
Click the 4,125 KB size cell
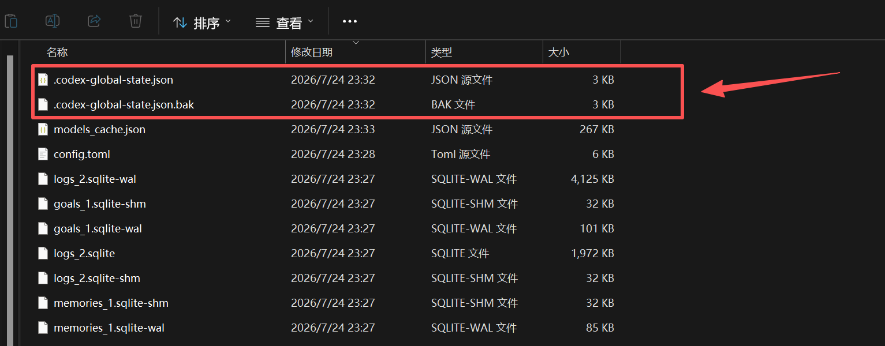(592, 179)
